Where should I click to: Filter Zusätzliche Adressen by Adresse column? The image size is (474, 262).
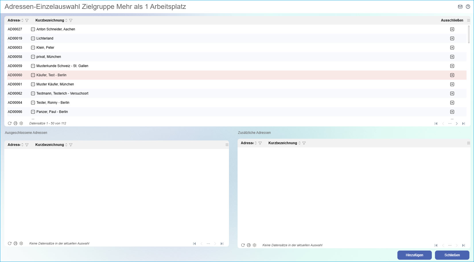tap(260, 143)
